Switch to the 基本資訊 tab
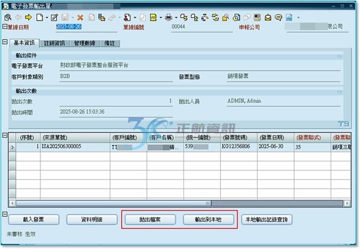This screenshot has width=360, height=249. 24,43
